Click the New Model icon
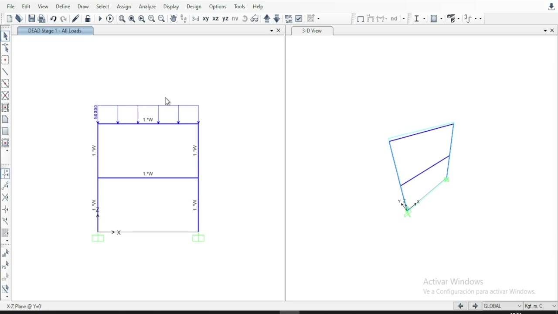The width and height of the screenshot is (558, 314). (9, 18)
